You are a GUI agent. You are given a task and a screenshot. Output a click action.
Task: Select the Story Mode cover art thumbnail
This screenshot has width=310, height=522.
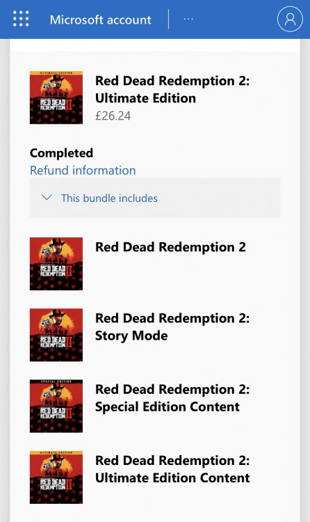point(56,335)
